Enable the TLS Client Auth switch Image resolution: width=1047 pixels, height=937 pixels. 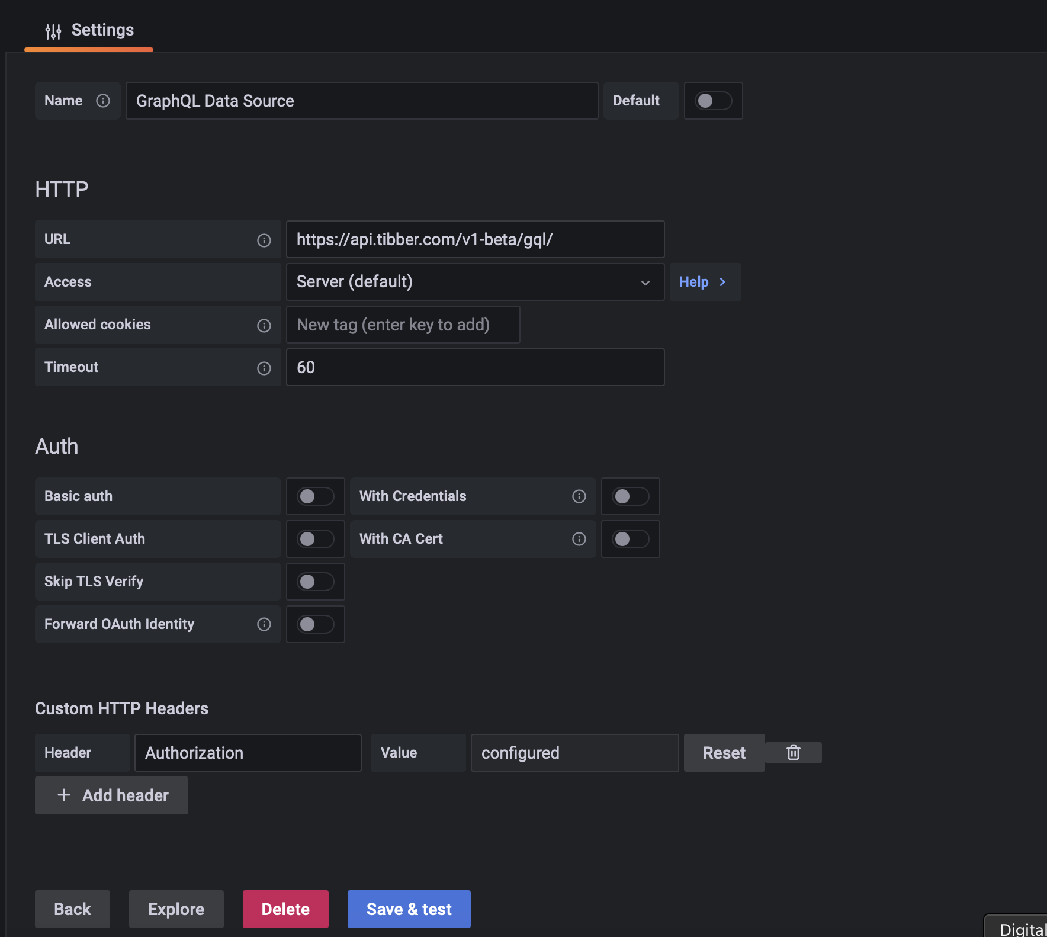(316, 539)
